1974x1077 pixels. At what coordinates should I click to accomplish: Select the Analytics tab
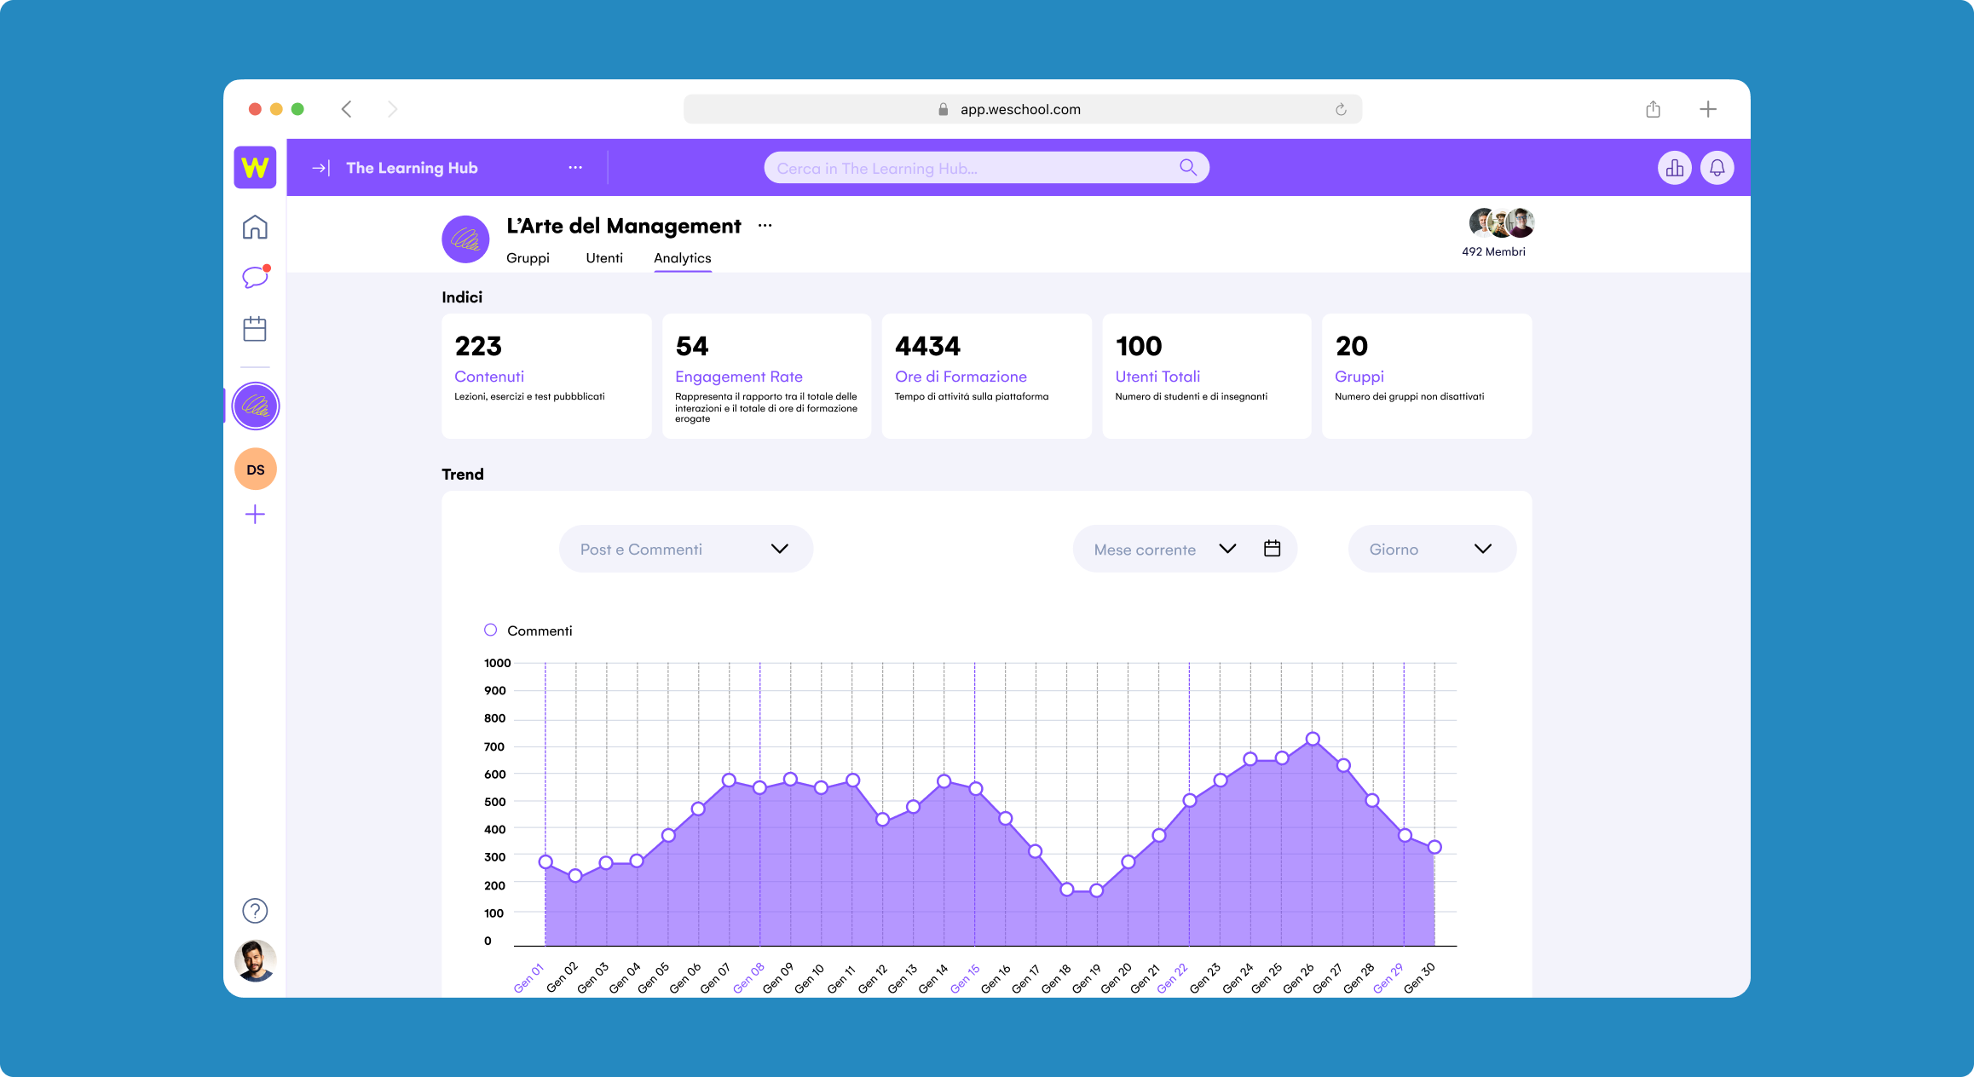(x=683, y=258)
